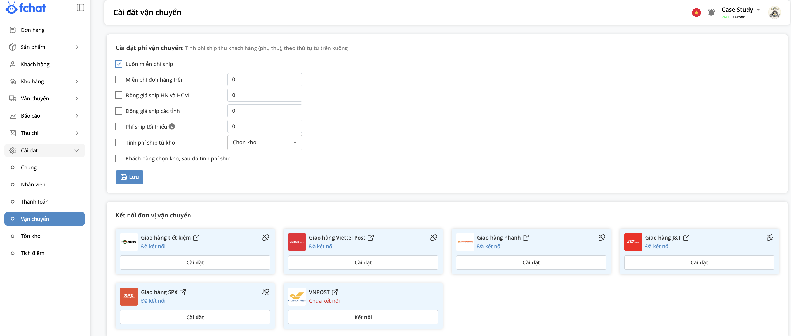Disconnect Giao hàng tiết kiệm unlink icon
Image resolution: width=791 pixels, height=336 pixels.
(266, 238)
